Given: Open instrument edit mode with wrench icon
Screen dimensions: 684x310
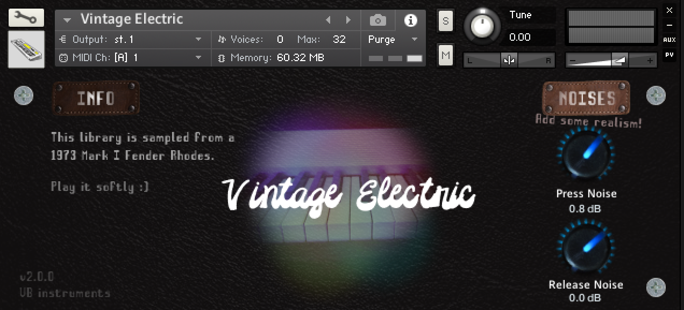Looking at the screenshot, I should 26,18.
